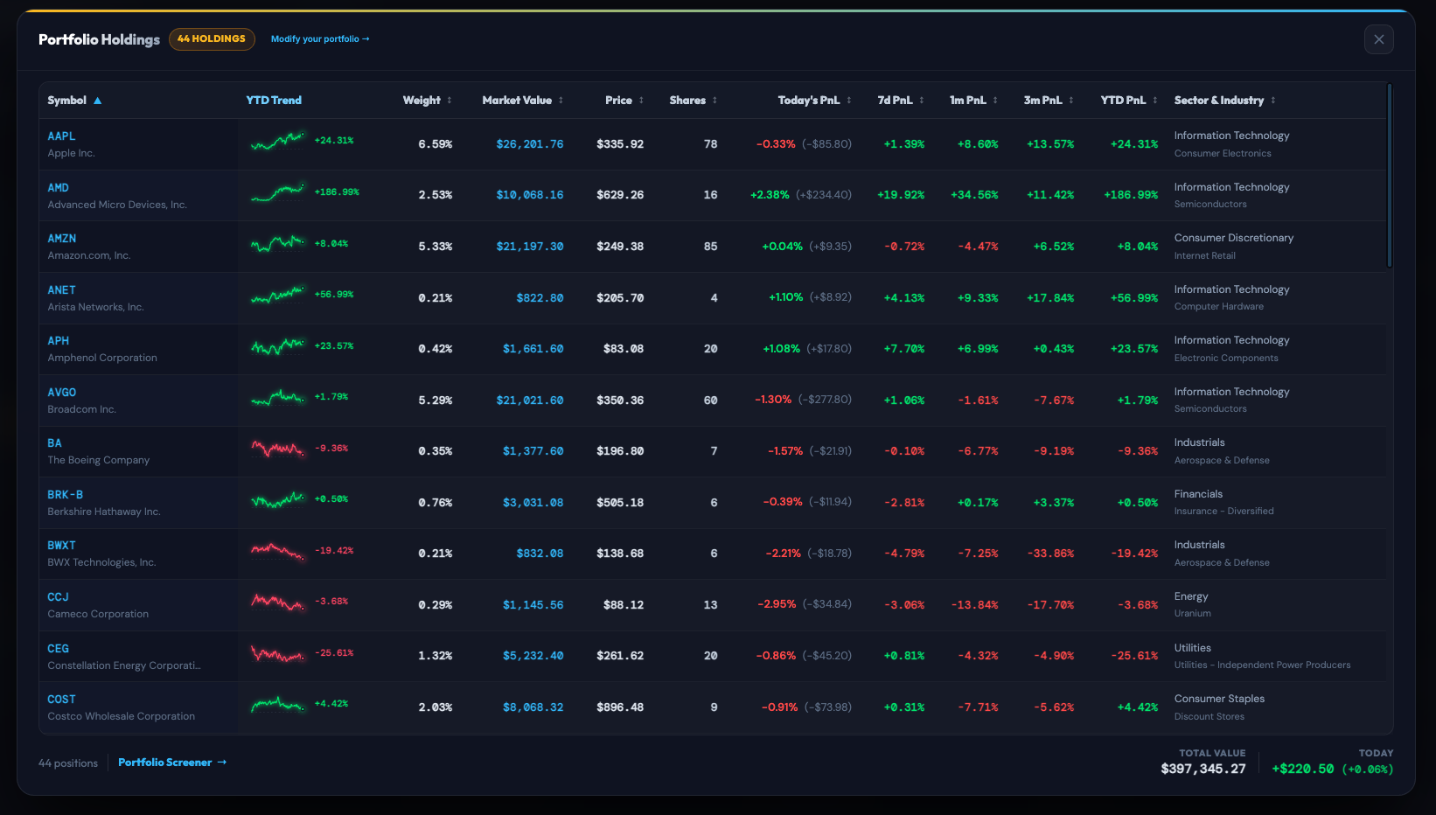Click the total value $397,345.27

click(x=1203, y=769)
